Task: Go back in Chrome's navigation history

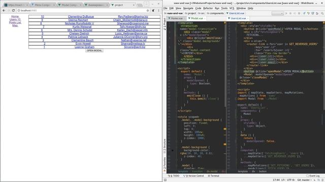Action: coord(4,10)
